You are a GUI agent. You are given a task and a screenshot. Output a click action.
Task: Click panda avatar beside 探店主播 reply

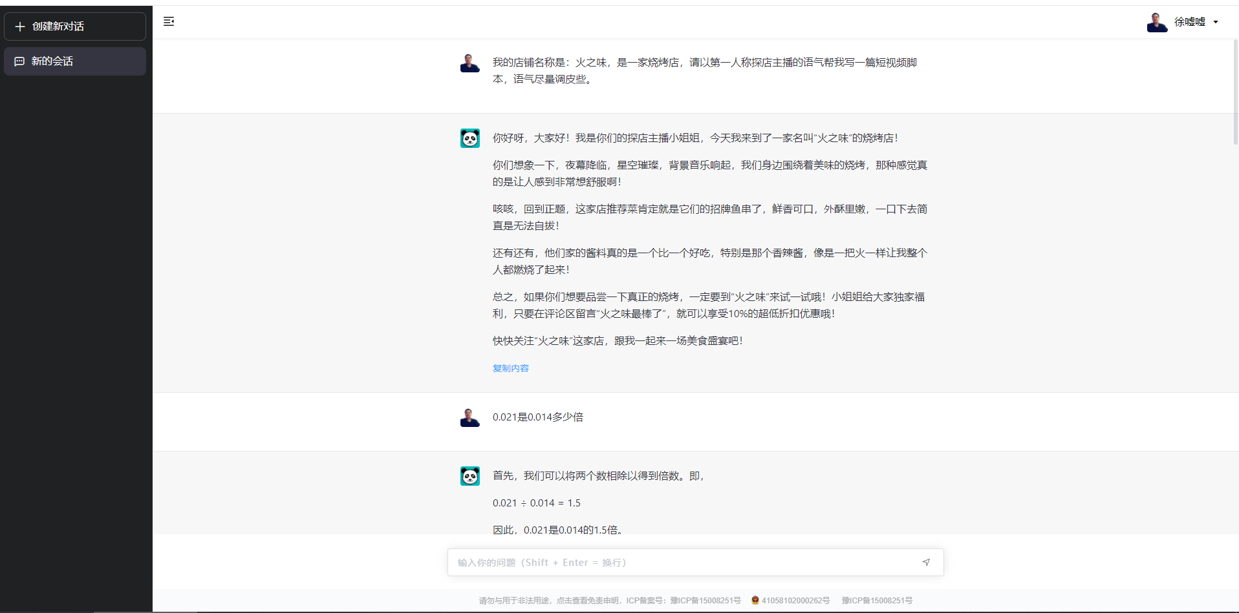(470, 138)
